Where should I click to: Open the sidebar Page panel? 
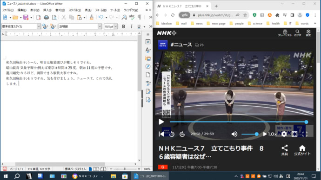click(148, 75)
